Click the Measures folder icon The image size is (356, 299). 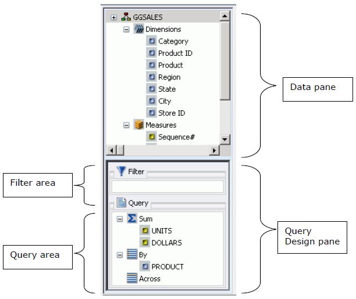tap(138, 125)
